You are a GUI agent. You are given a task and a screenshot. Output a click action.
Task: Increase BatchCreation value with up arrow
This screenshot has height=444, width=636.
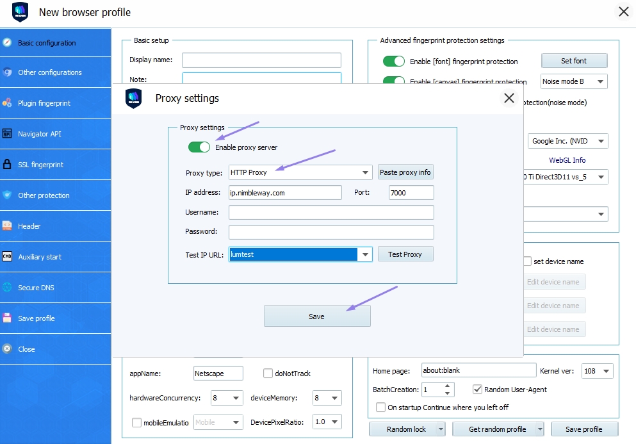(x=447, y=386)
